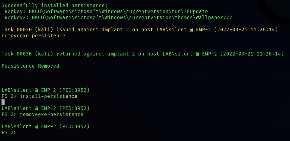Viewport: 290px width, 141px height.
Task: Click the green removeexe-persistence prompt command
Action: 51,114
